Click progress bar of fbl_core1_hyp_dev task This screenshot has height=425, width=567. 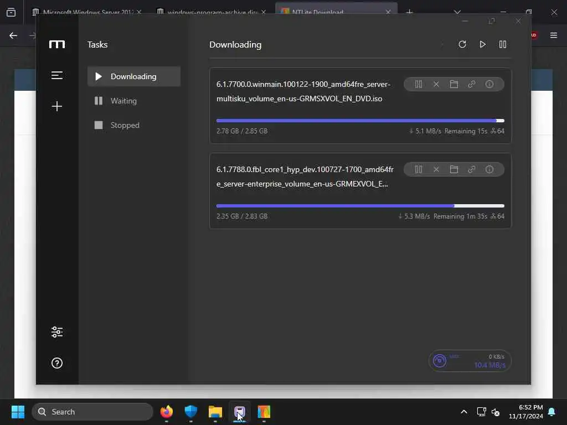click(x=360, y=206)
